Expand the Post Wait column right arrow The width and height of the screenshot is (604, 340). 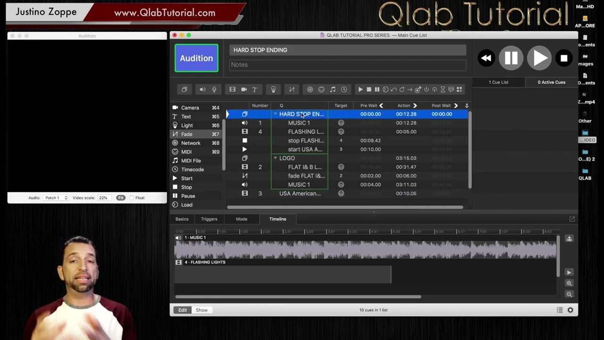(455, 106)
